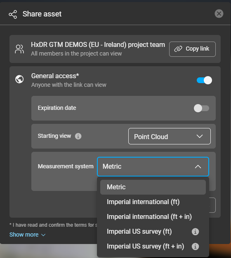Screen dimensions: 231x258
Task: Disable the General access toggle
Action: click(204, 80)
